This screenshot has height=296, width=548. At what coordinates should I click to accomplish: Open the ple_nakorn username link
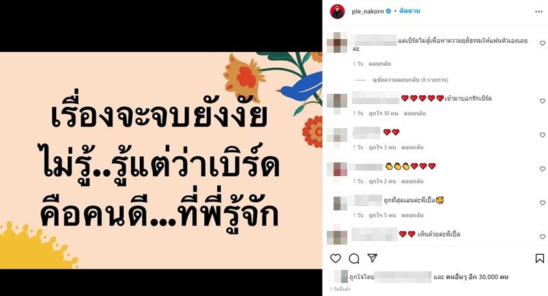[367, 11]
